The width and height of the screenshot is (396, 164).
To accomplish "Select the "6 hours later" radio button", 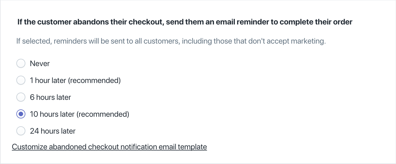I will 21,97.
